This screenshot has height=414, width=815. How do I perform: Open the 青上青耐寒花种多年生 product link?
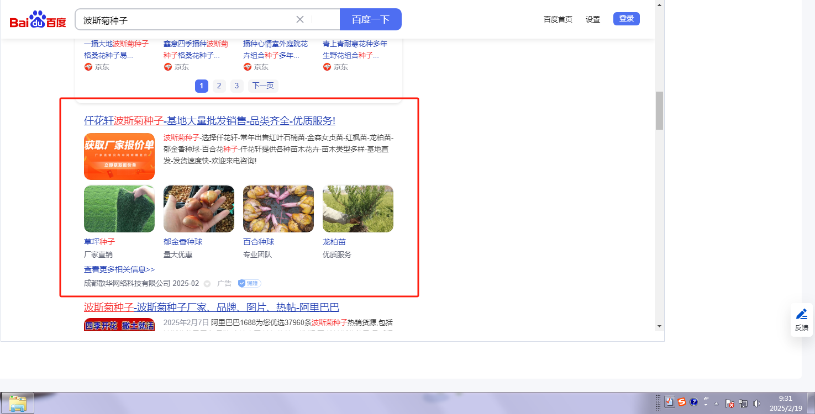355,50
